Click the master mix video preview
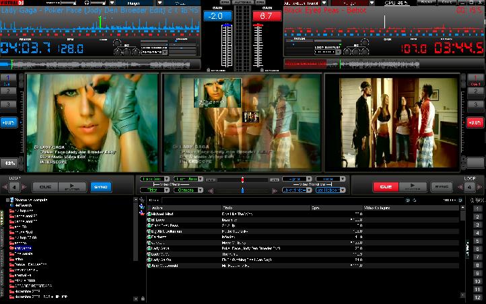Image resolution: width=486 pixels, height=304 pixels. tap(242, 122)
